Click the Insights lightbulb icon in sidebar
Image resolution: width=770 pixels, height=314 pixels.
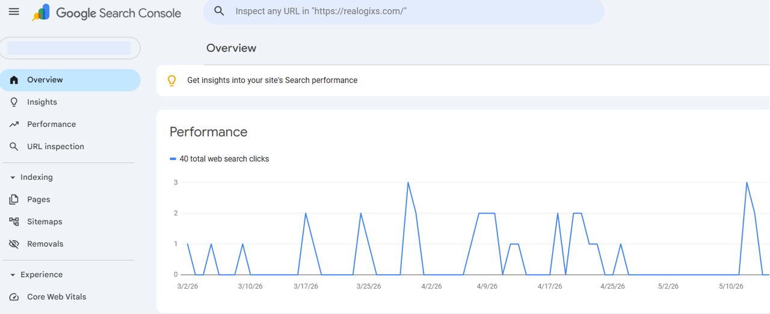click(x=14, y=102)
